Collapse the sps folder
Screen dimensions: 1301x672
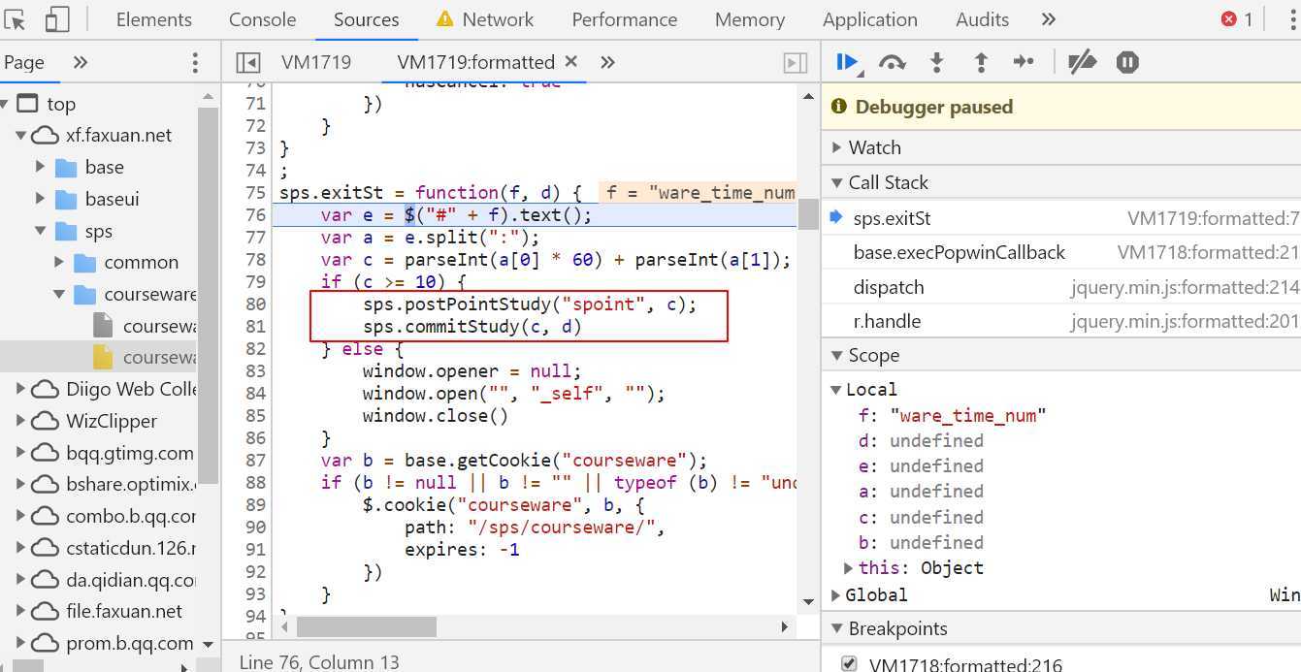click(x=41, y=231)
